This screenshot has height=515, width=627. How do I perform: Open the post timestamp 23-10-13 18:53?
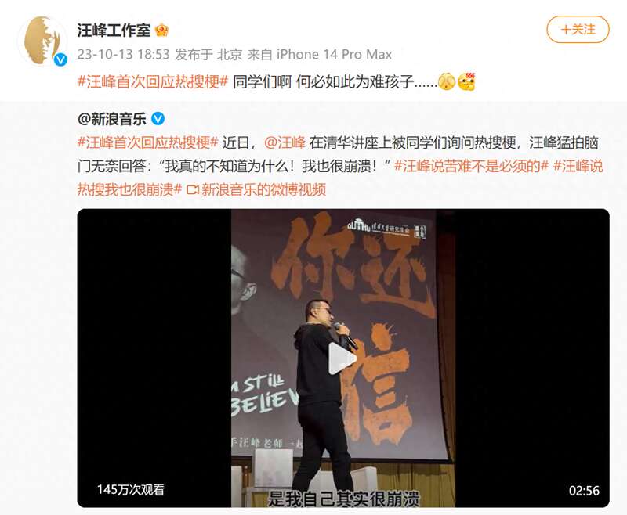(123, 54)
